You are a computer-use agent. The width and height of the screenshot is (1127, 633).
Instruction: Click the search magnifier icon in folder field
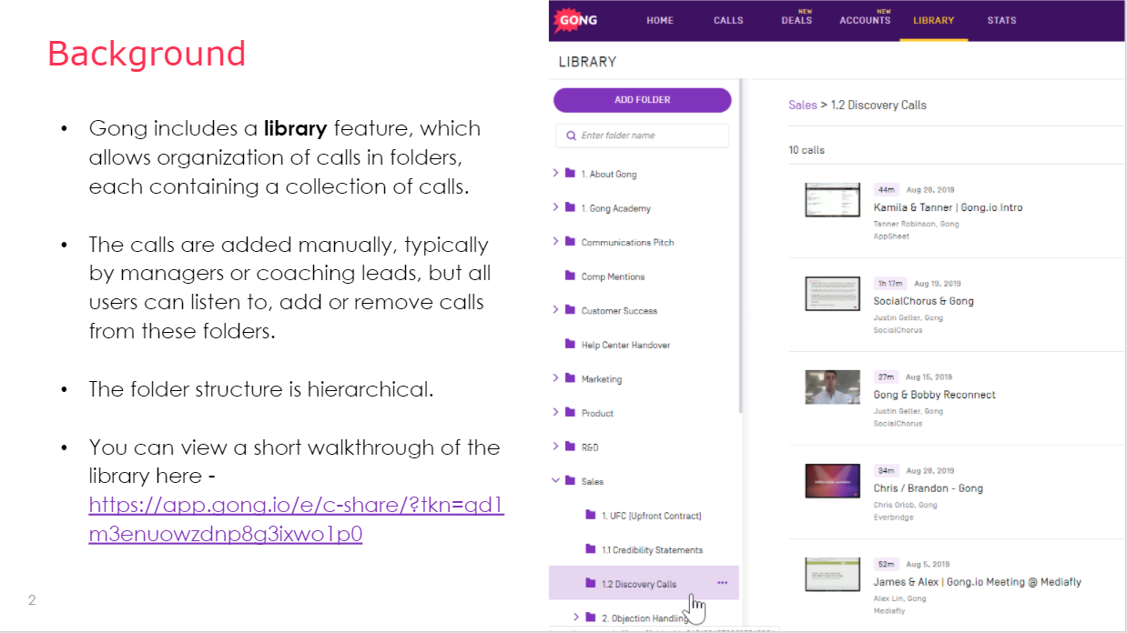click(x=571, y=136)
